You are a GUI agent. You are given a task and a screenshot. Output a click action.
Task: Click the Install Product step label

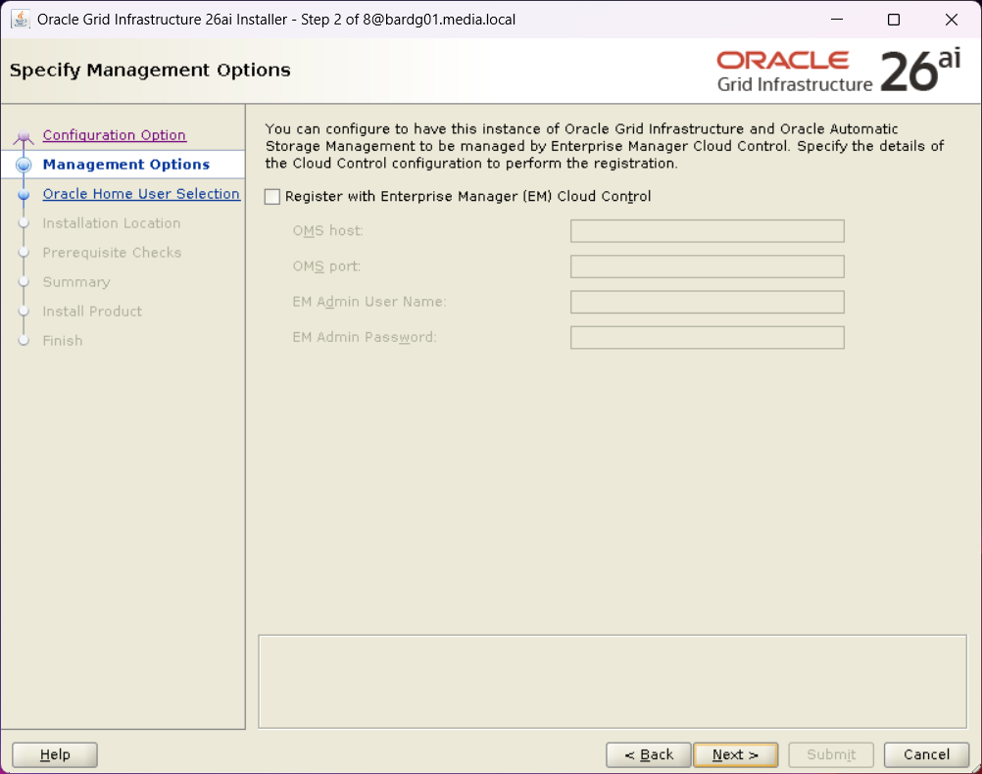[92, 312]
